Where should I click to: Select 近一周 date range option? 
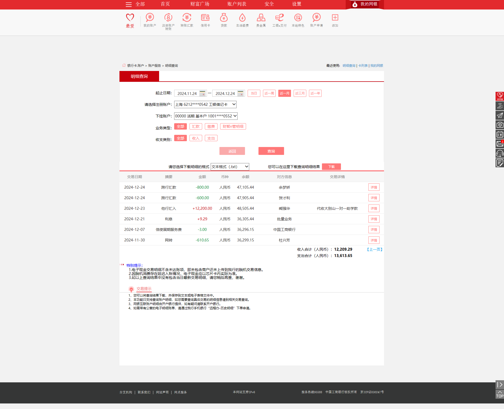[269, 93]
